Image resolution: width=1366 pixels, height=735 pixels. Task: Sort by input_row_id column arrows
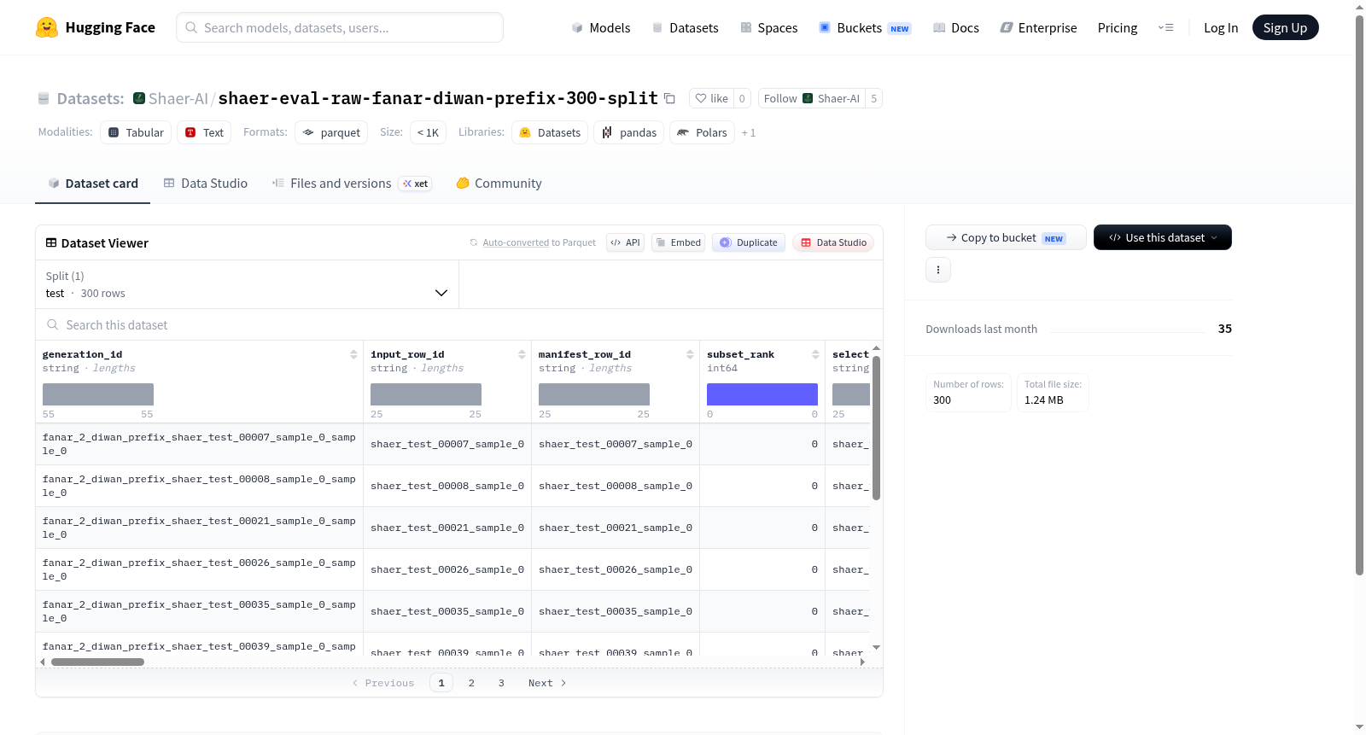(x=522, y=354)
